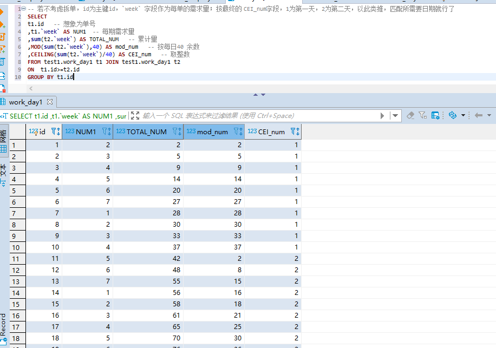This screenshot has height=348, width=496.
Task: Execute script statements in separate tabs
Action: tap(2, 49)
